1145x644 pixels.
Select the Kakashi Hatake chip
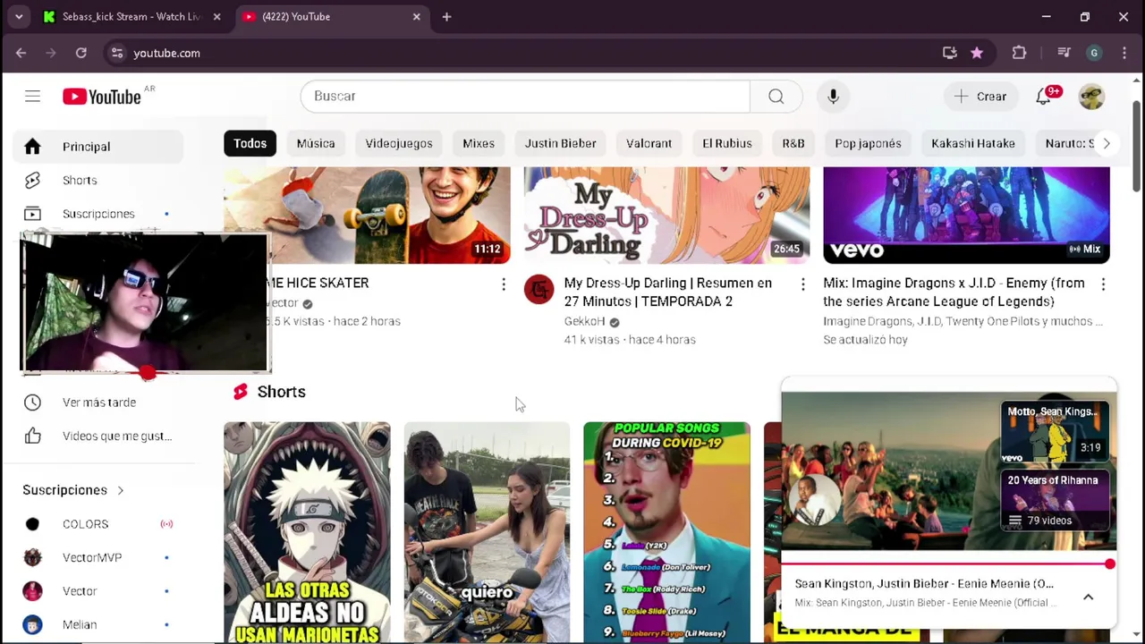973,143
